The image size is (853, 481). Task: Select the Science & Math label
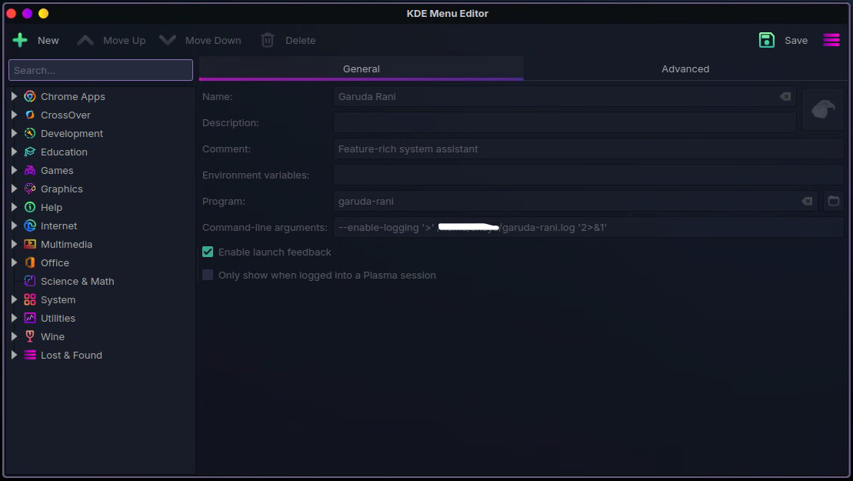click(77, 282)
